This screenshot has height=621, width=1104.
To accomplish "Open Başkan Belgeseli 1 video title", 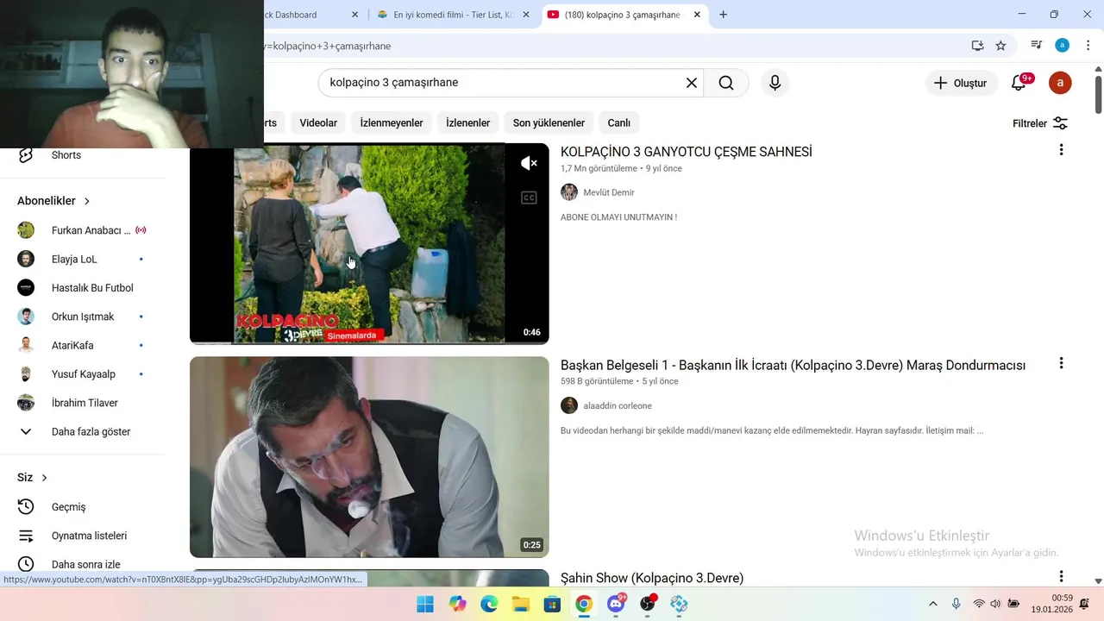I will coord(793,366).
